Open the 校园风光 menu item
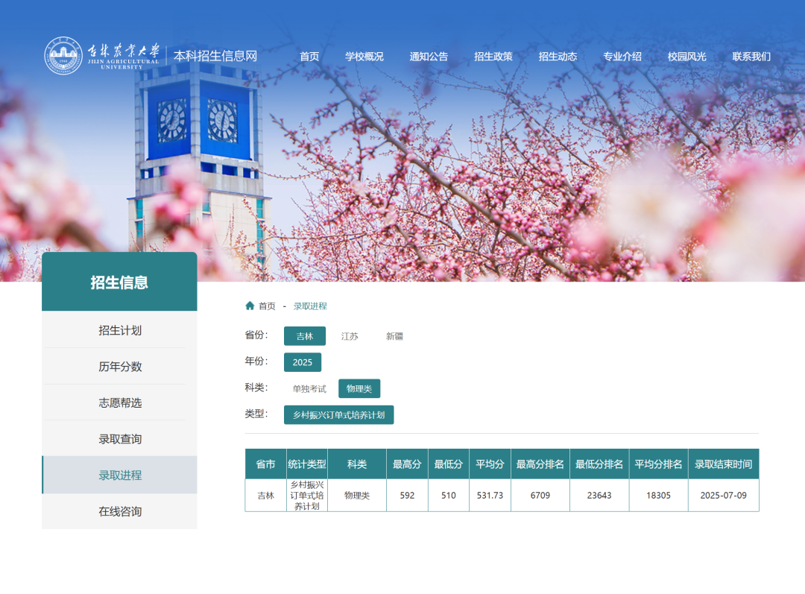Viewport: 805px width, 594px height. pos(685,56)
